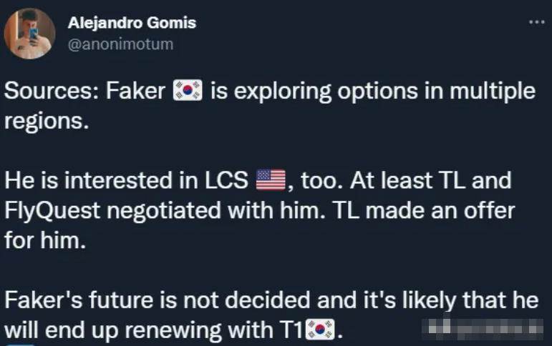Click the word "negotiated" in second paragraph

click(164, 211)
